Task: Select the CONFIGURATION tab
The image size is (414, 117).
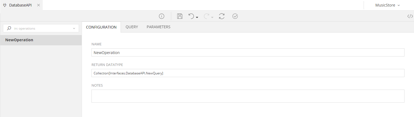Action: point(101,27)
